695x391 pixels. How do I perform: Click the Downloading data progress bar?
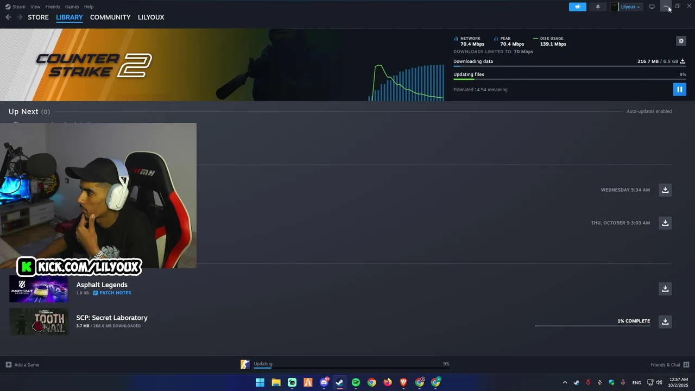[570, 66]
